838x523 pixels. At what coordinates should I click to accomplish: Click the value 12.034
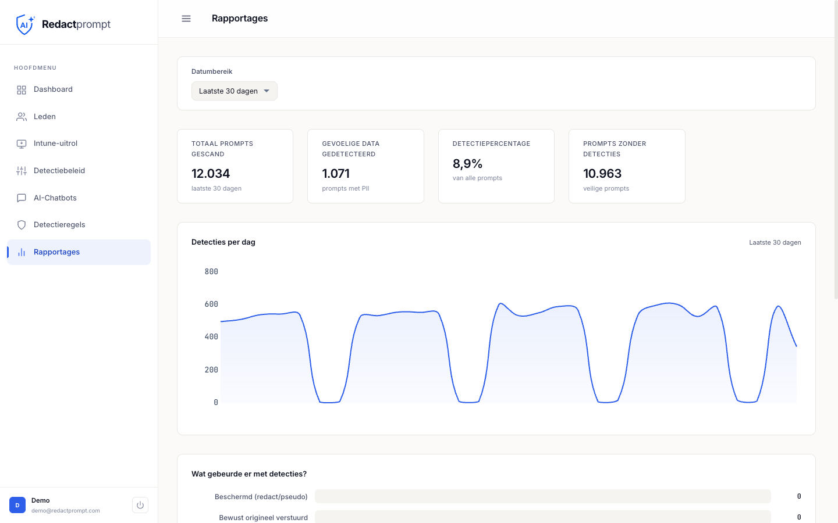(211, 174)
